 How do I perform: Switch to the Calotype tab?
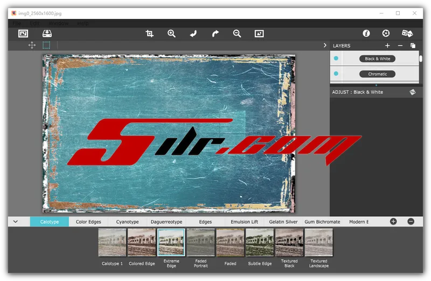click(x=50, y=222)
